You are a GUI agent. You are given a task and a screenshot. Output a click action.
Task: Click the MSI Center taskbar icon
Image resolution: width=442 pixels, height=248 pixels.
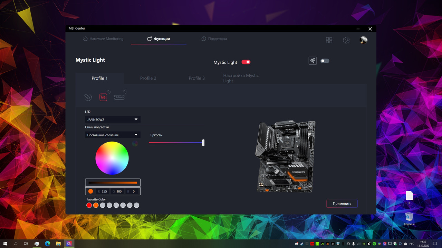69,244
